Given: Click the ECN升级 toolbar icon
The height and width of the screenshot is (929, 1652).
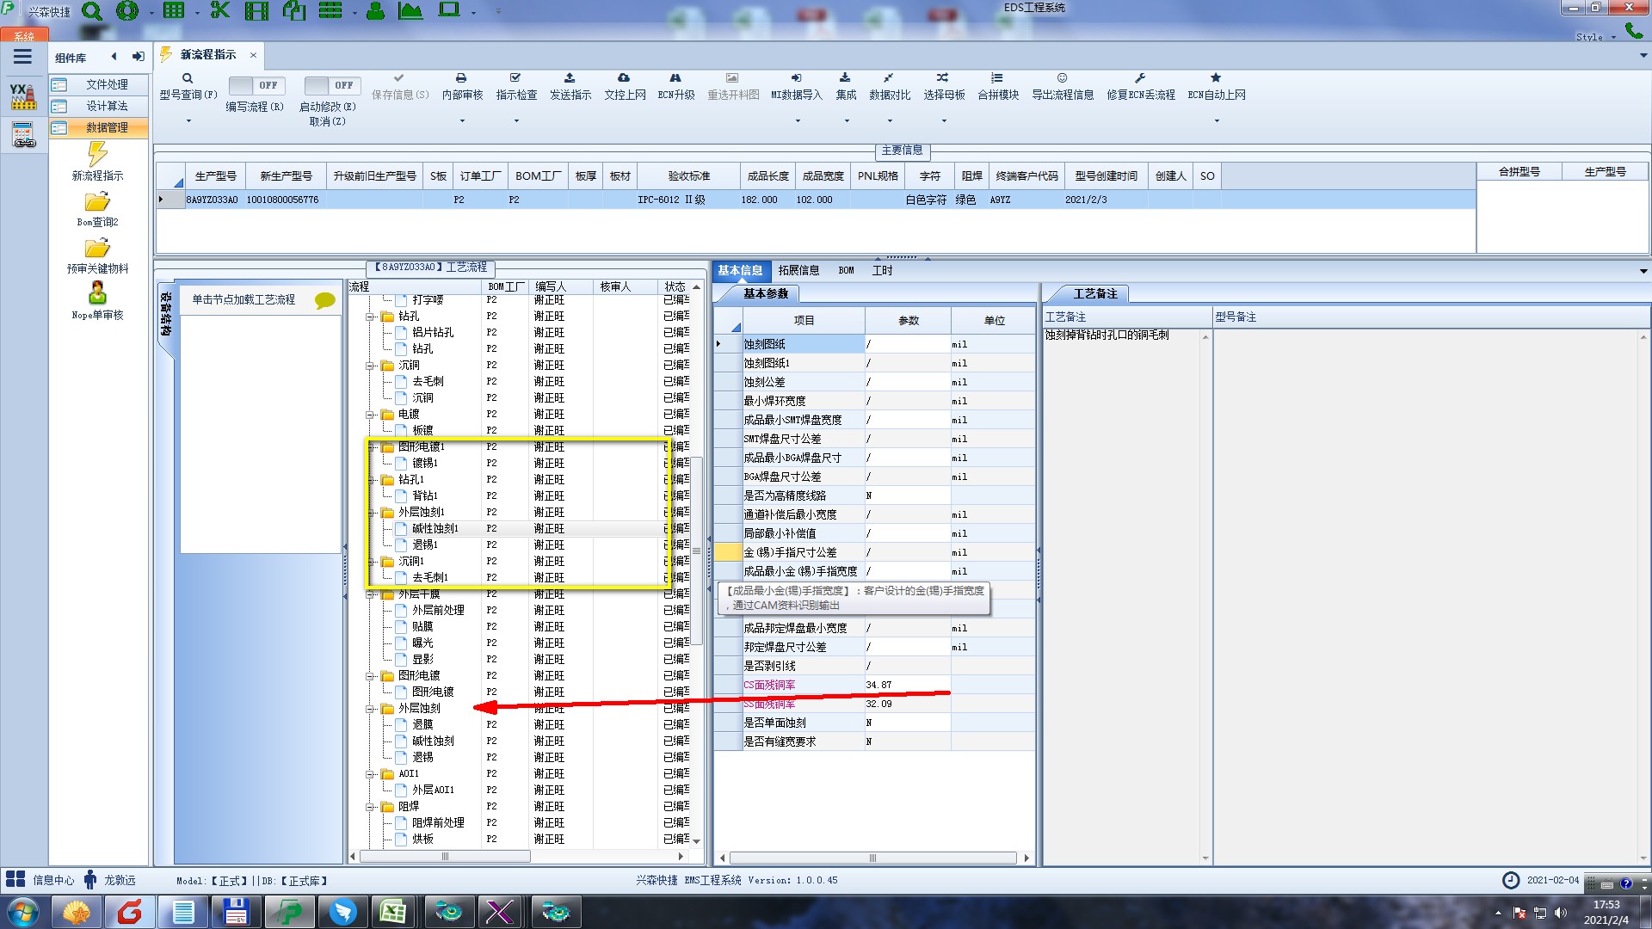Looking at the screenshot, I should (675, 78).
